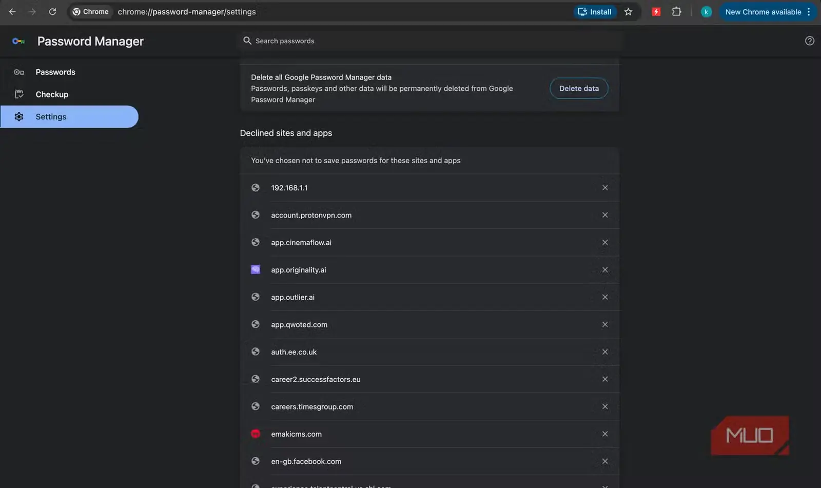Select the Settings sidebar section
The width and height of the screenshot is (821, 488).
pos(69,116)
